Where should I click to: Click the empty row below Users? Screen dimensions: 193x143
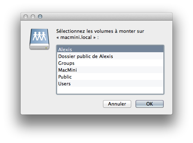pos(110,90)
